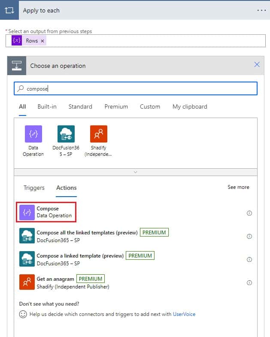Show info for Compose all the linked templates

point(249,236)
